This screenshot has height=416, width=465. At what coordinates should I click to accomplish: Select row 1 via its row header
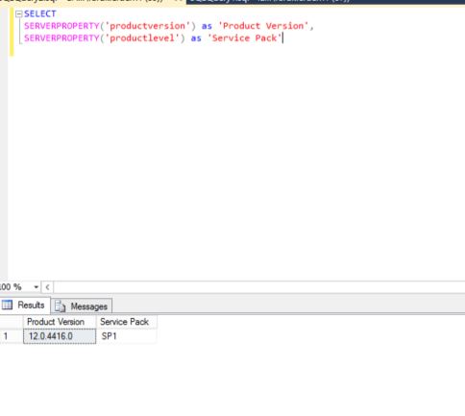pyautogui.click(x=12, y=336)
